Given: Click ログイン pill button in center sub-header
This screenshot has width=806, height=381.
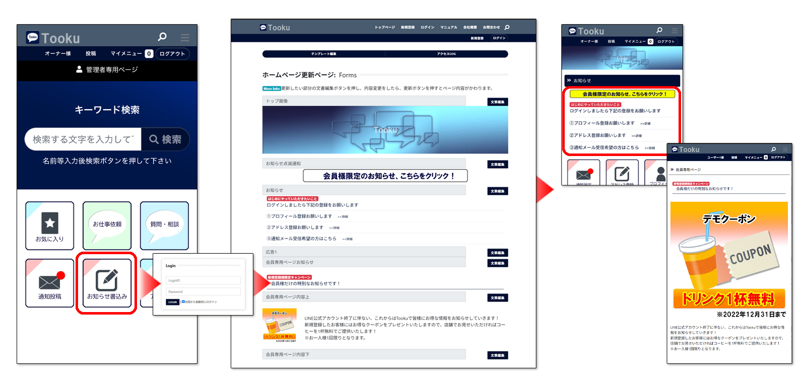Looking at the screenshot, I should click(x=499, y=38).
